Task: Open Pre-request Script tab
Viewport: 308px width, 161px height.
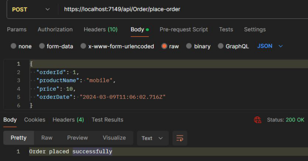Action: pos(184,29)
